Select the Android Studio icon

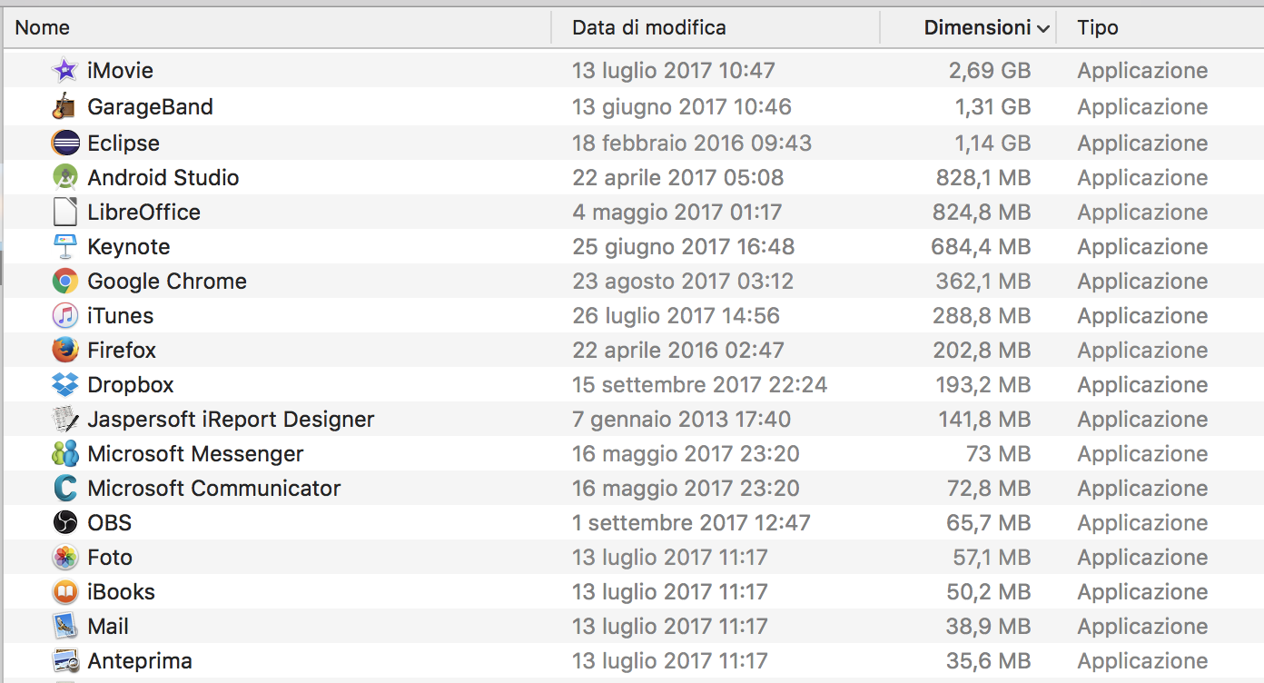click(64, 177)
